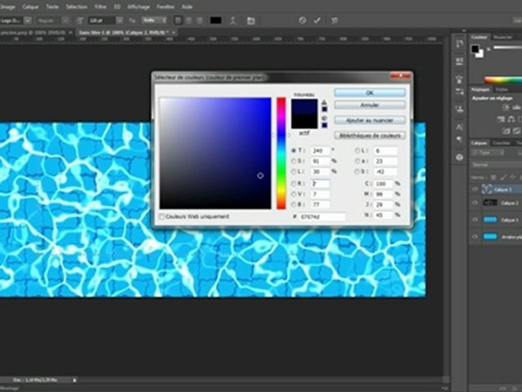Click the foreground color square in Couleur panel

(475, 50)
